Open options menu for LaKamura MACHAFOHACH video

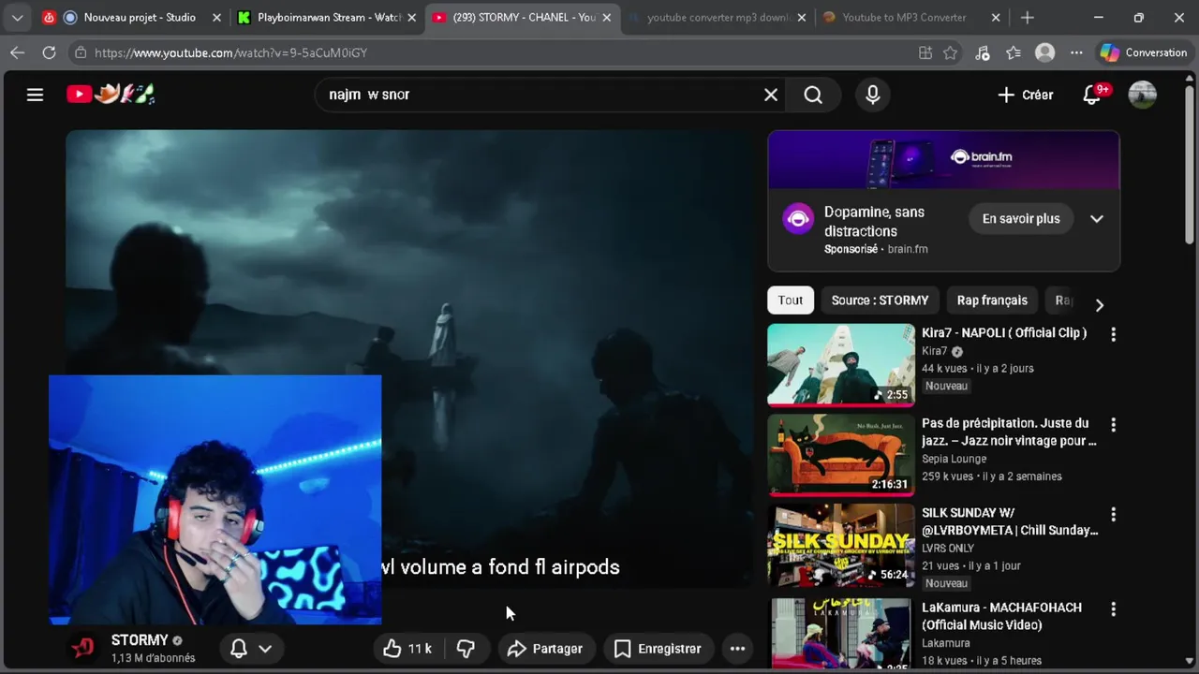tap(1113, 609)
